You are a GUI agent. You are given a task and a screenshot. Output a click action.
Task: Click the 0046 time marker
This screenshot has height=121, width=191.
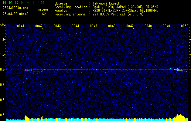112,26
